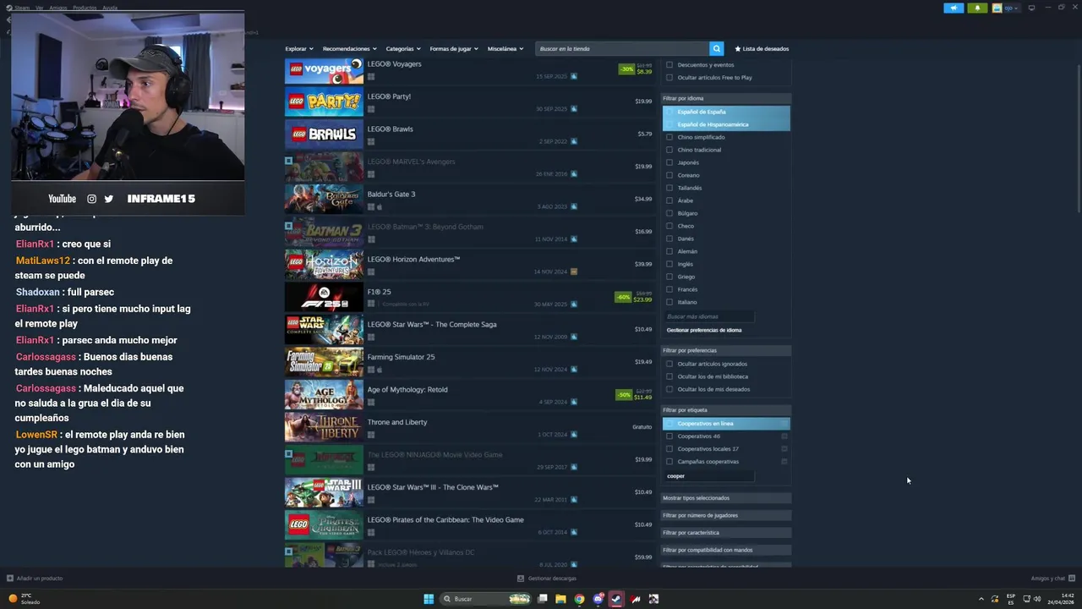The height and width of the screenshot is (609, 1082).
Task: Open Windows Start menu
Action: (429, 599)
